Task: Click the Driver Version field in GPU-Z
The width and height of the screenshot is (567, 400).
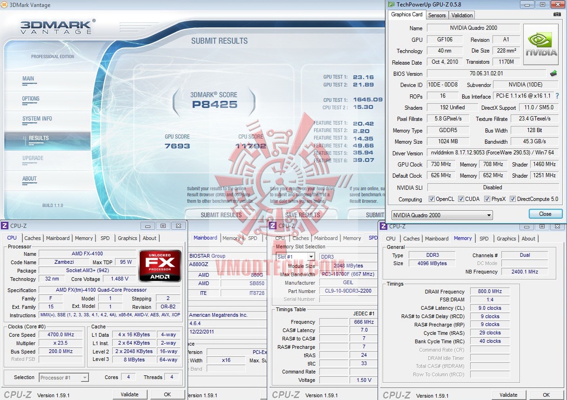Action: pyautogui.click(x=493, y=153)
